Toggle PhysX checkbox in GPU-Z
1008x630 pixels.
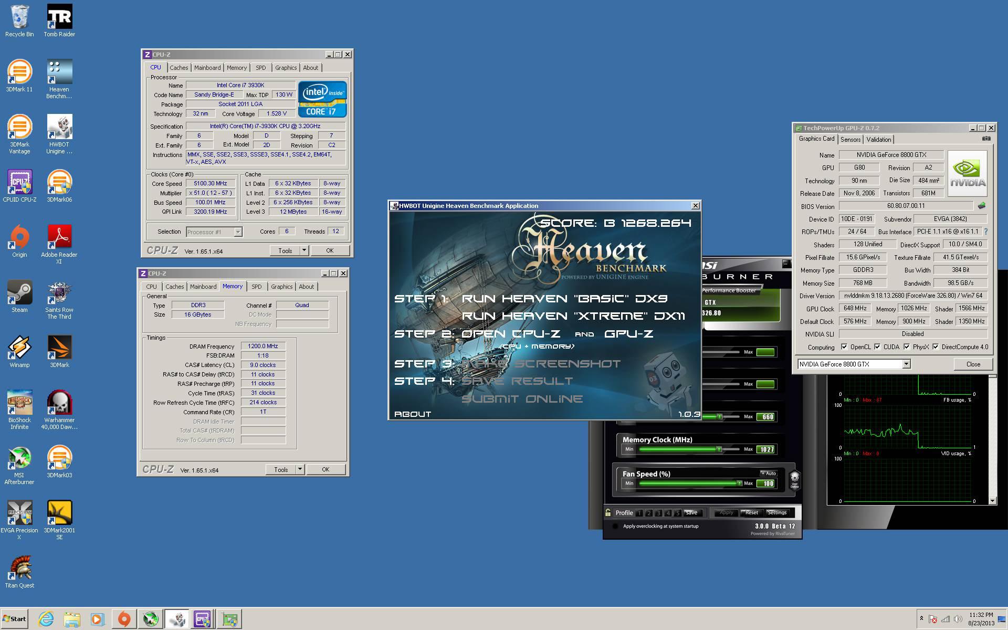907,346
